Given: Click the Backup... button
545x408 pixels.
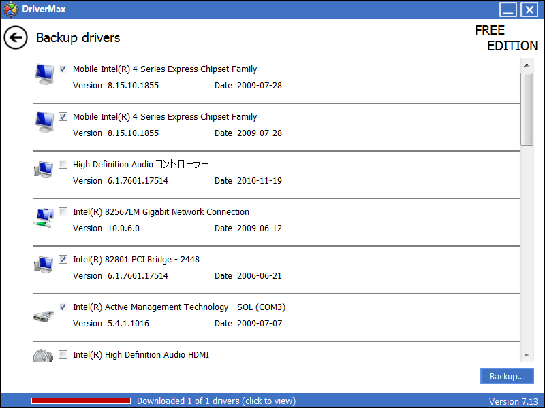Looking at the screenshot, I should (x=507, y=376).
